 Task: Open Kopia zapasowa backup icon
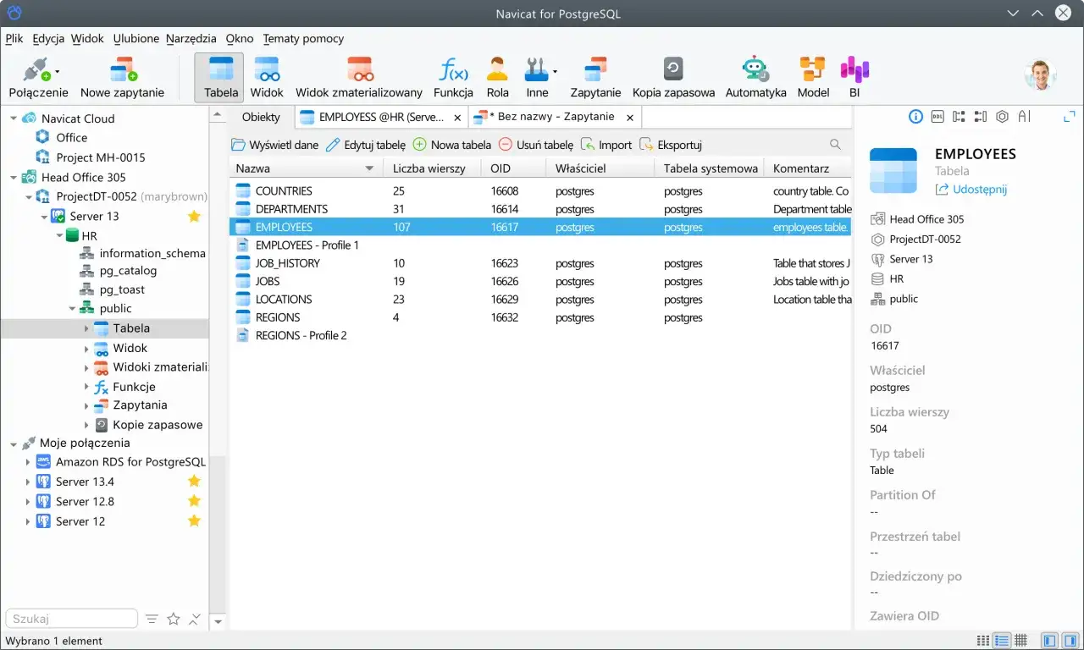coord(673,70)
